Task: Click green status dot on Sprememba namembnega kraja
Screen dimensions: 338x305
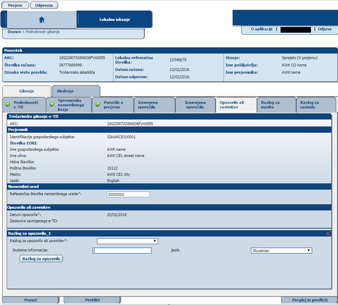Action: pyautogui.click(x=52, y=105)
